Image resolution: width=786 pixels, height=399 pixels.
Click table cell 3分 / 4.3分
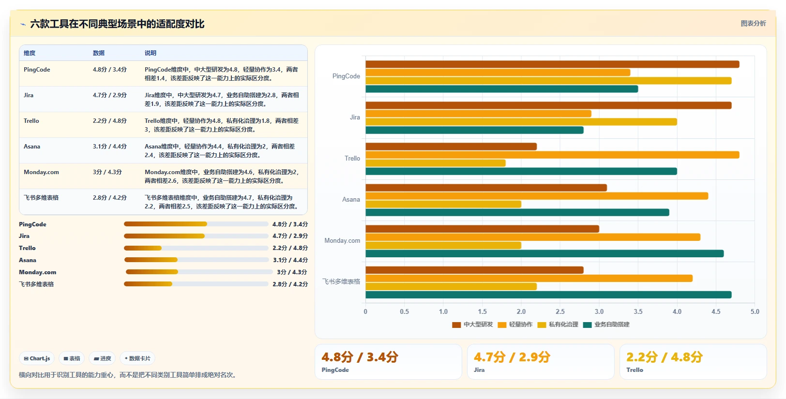tap(107, 172)
